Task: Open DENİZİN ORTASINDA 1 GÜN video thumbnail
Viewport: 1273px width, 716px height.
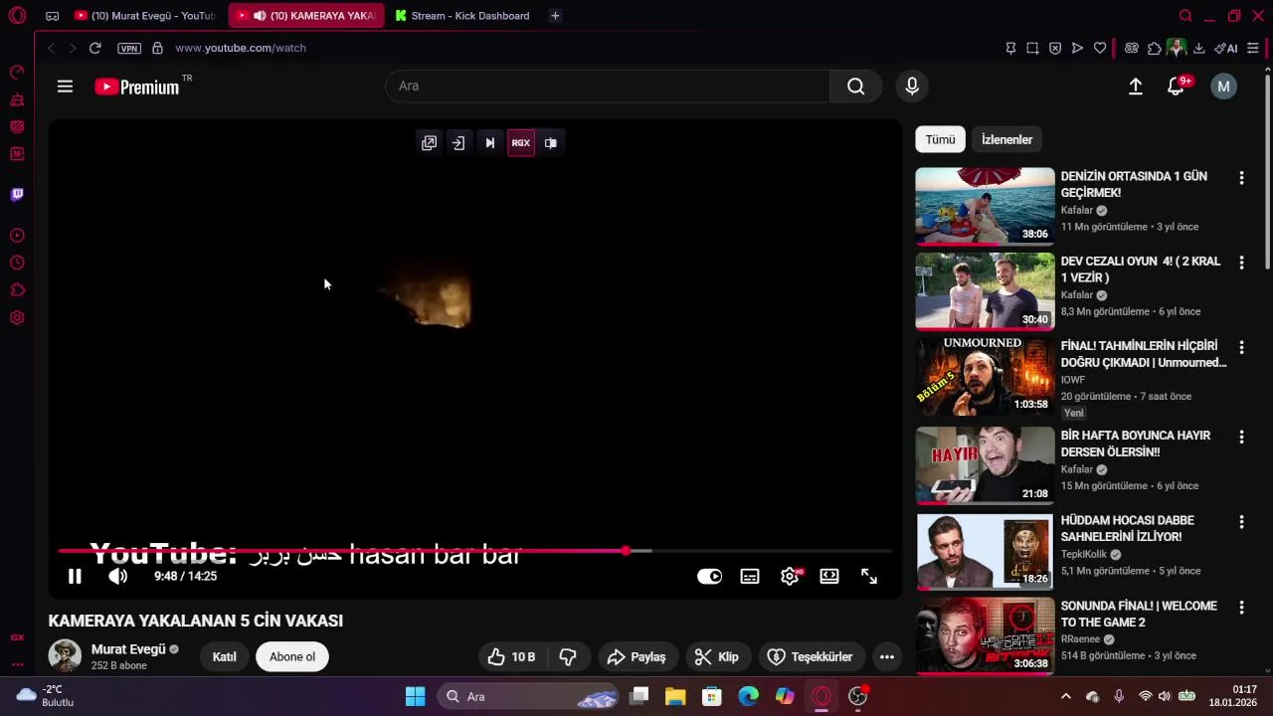Action: (x=985, y=206)
